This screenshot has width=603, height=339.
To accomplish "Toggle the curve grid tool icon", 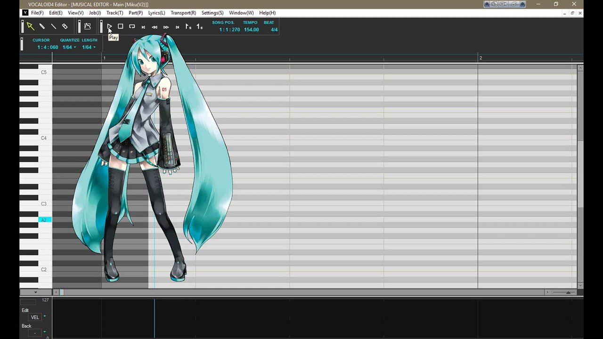I will coord(88,26).
